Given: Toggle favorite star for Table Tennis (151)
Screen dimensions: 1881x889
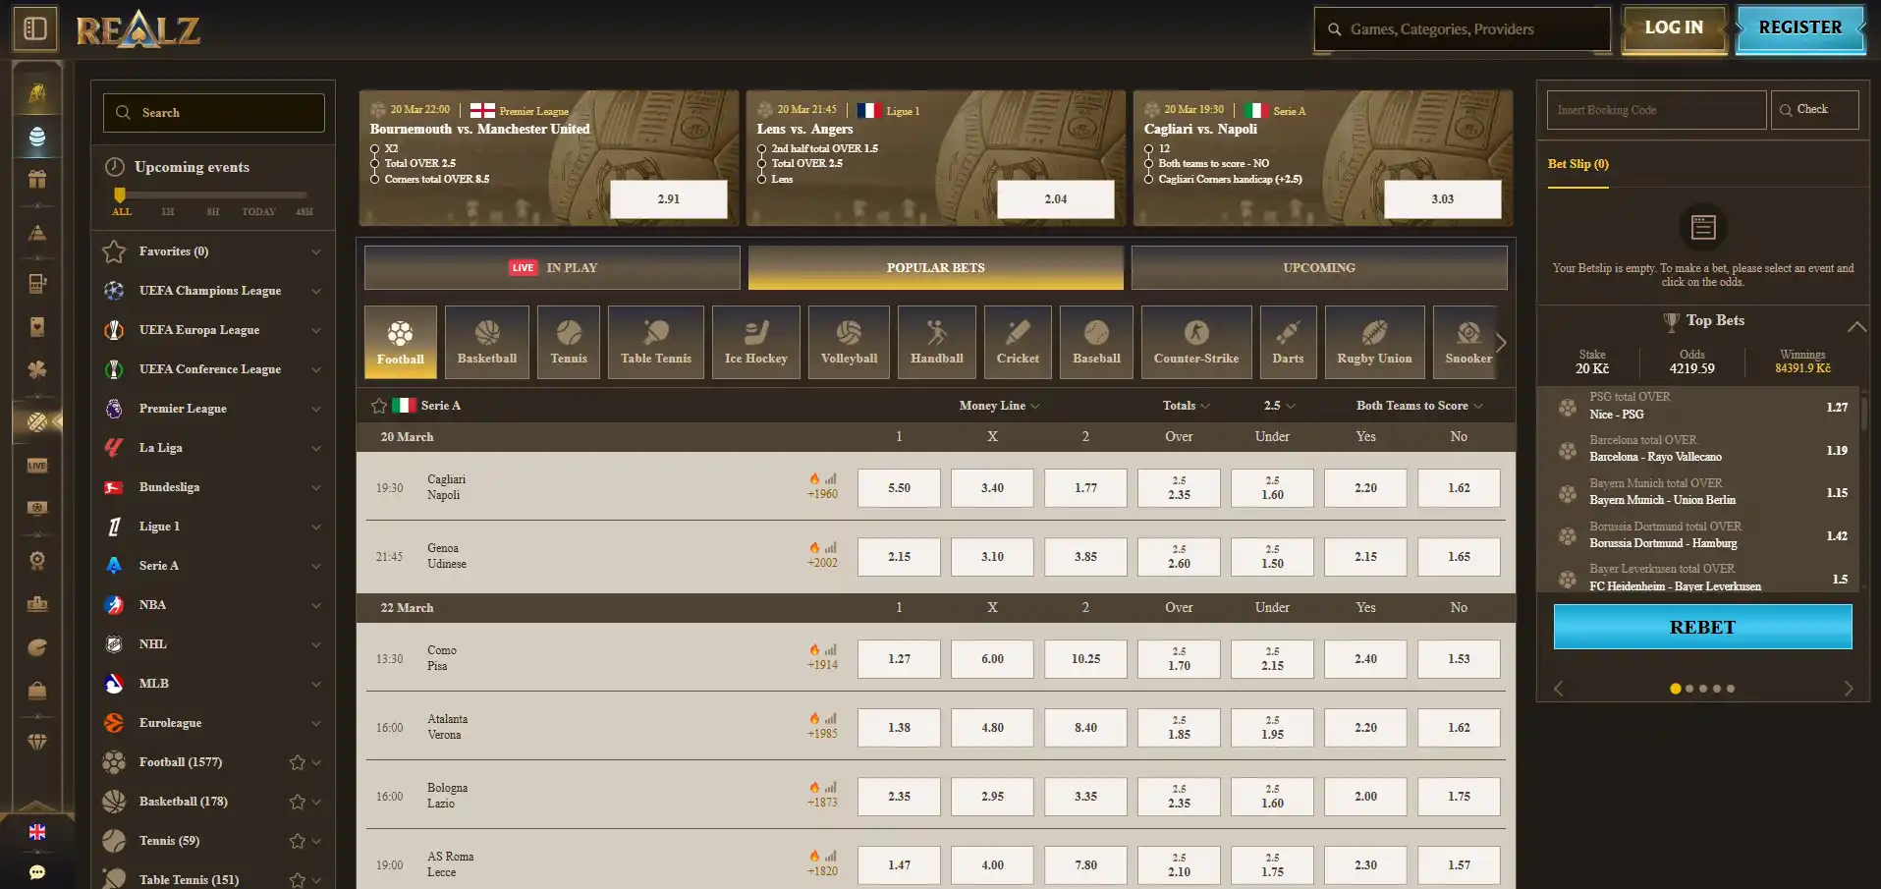Looking at the screenshot, I should [298, 880].
